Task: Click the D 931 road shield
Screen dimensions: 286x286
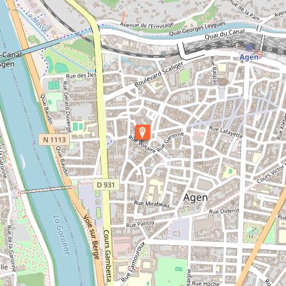Action: 106,185
